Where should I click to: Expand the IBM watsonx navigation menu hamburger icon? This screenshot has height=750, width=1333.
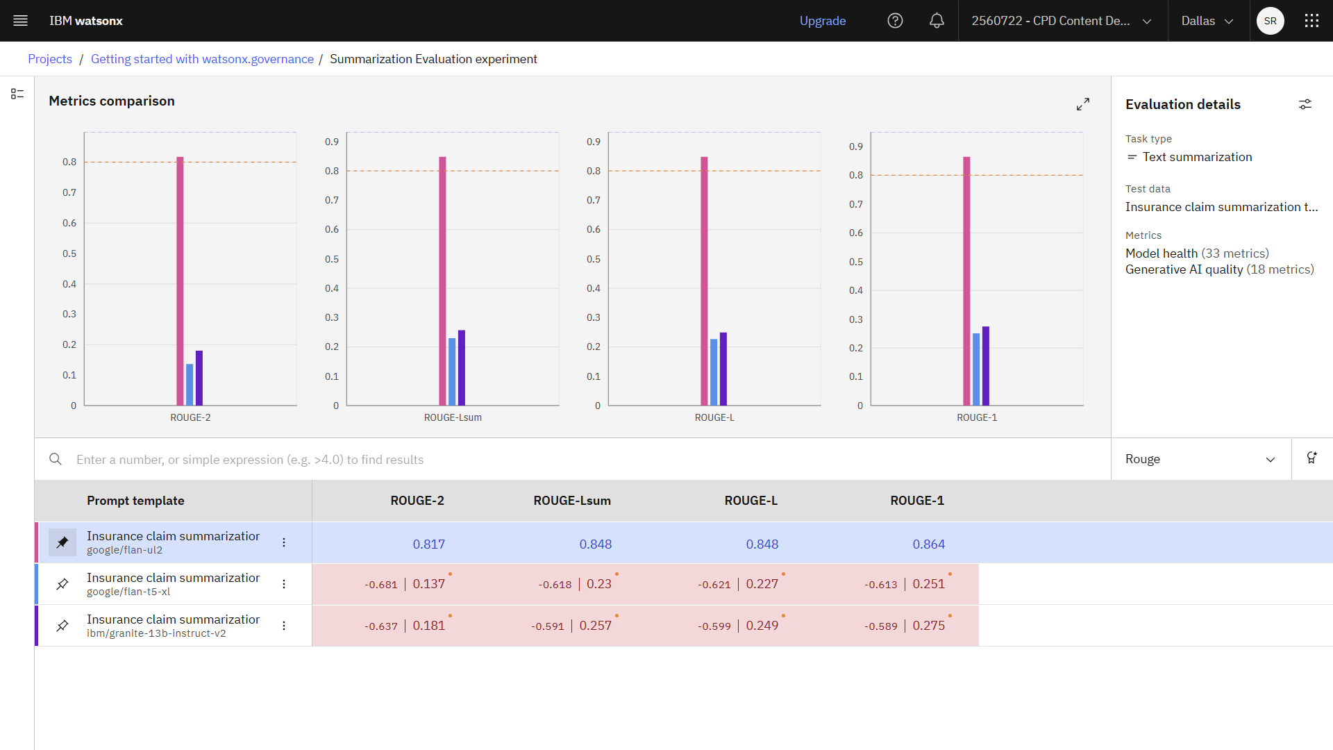pos(20,20)
